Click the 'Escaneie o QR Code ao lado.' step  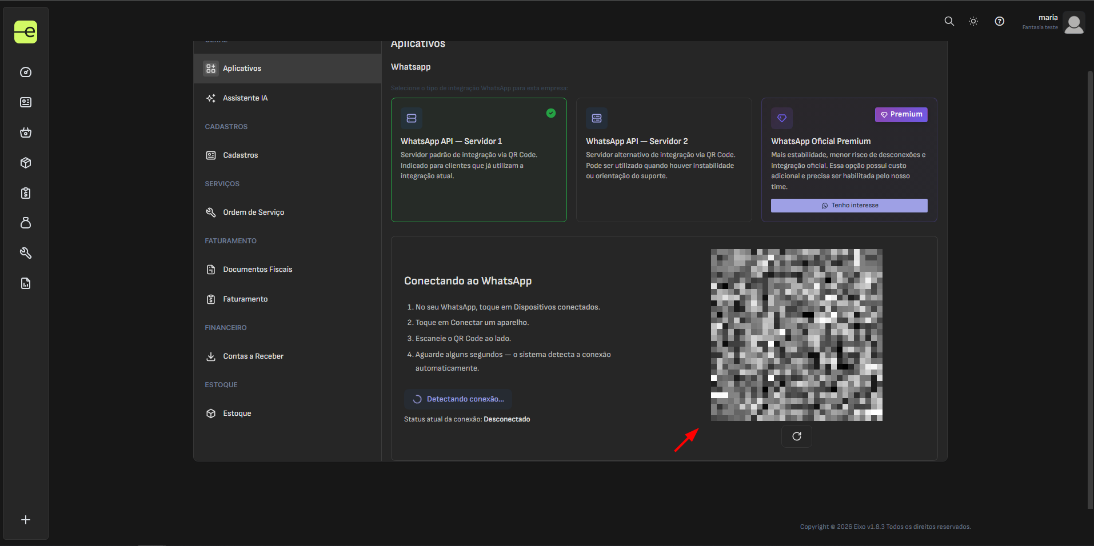click(463, 339)
